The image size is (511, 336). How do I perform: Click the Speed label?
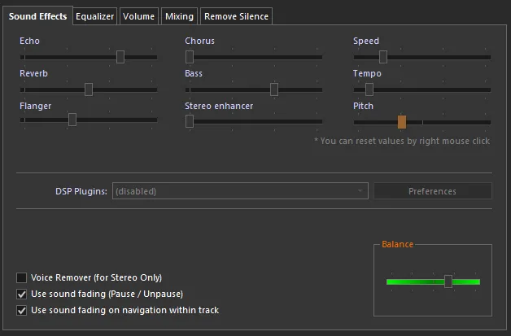coord(366,41)
